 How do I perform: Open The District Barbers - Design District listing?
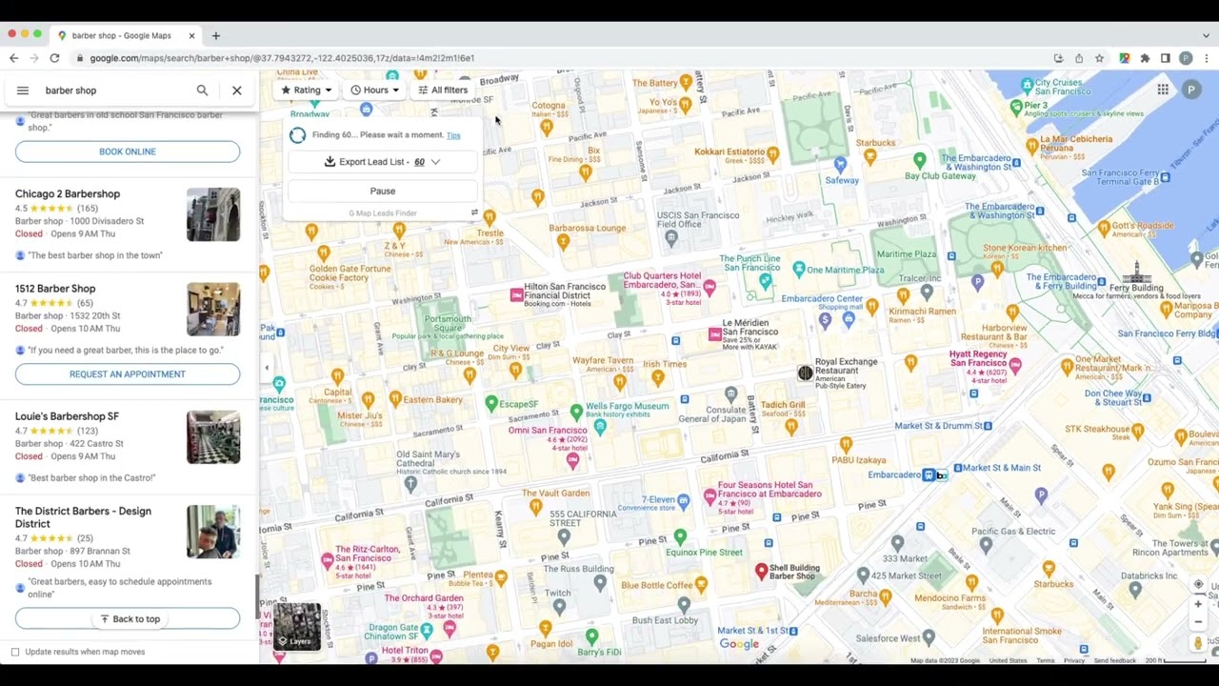[83, 517]
